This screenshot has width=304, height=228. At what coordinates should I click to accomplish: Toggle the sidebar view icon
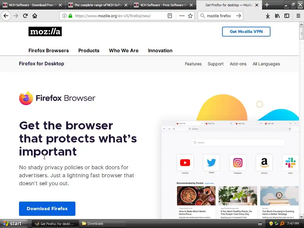pyautogui.click(x=287, y=16)
